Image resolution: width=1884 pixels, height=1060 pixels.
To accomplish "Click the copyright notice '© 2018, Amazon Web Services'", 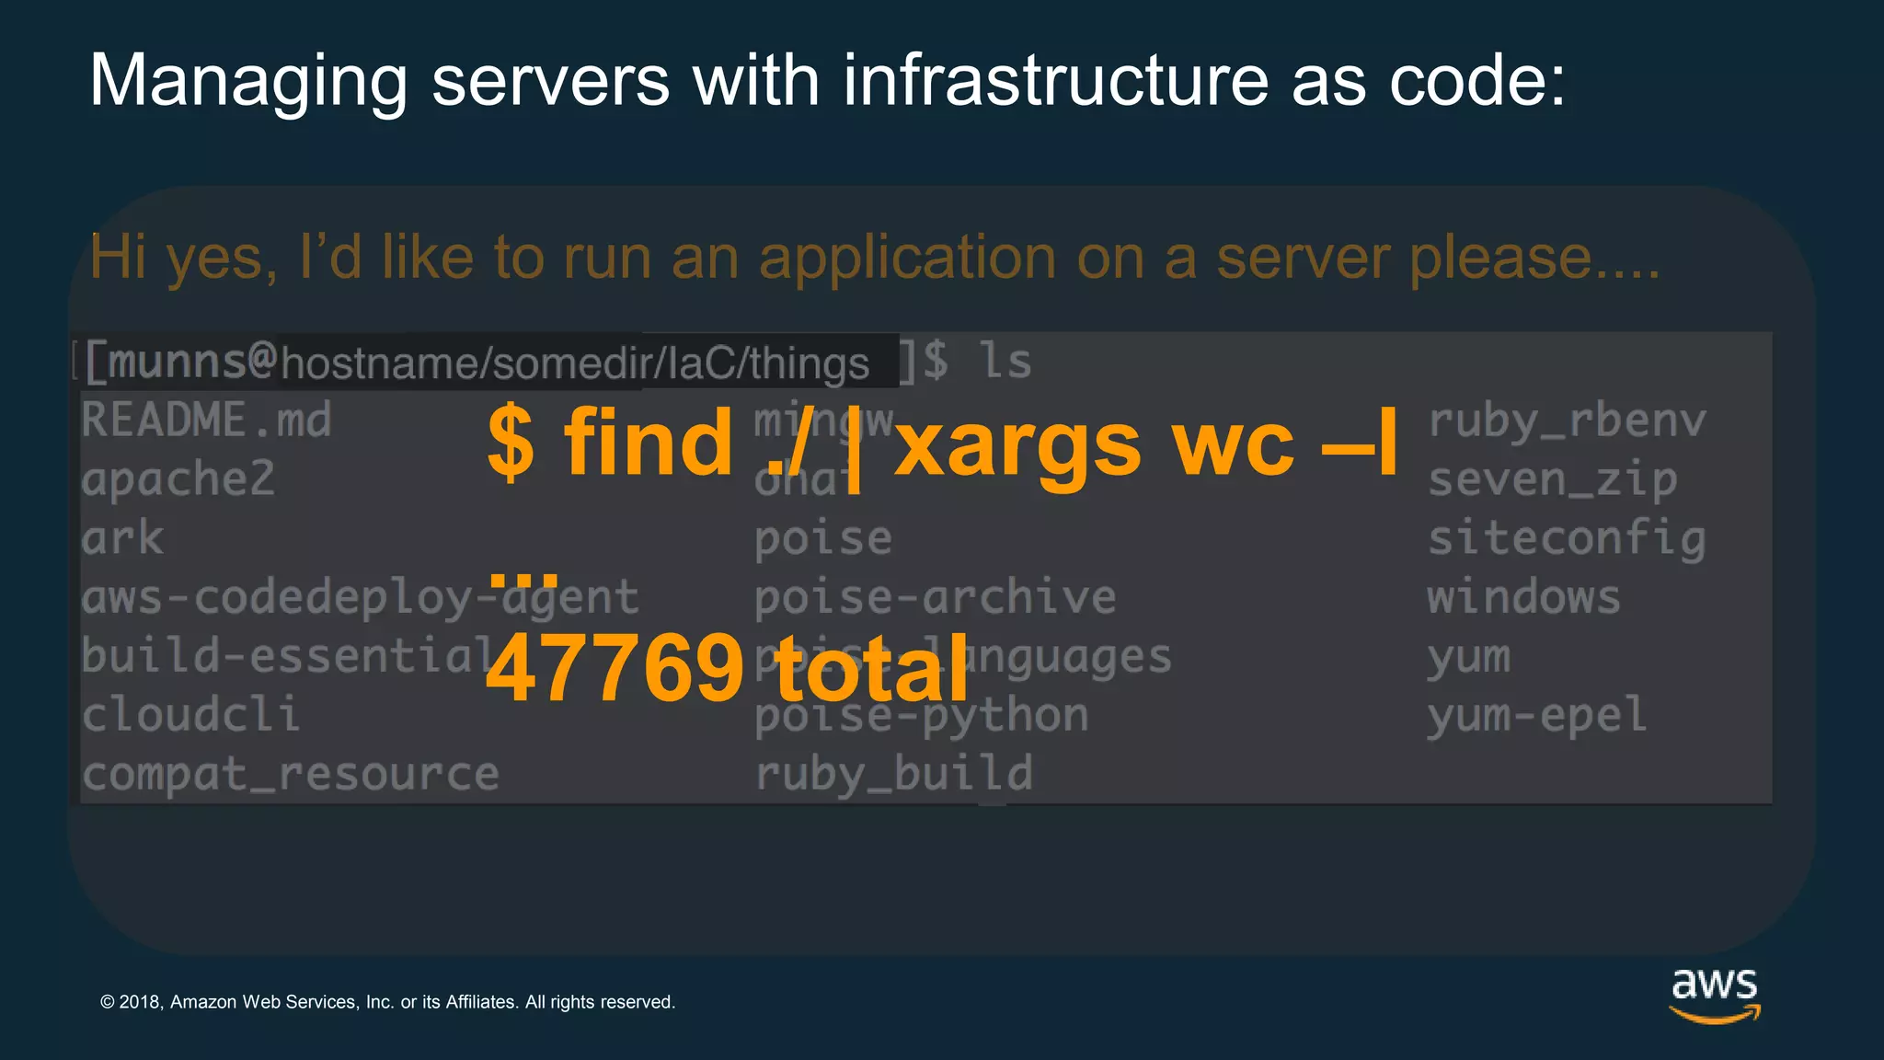I will point(387,1002).
